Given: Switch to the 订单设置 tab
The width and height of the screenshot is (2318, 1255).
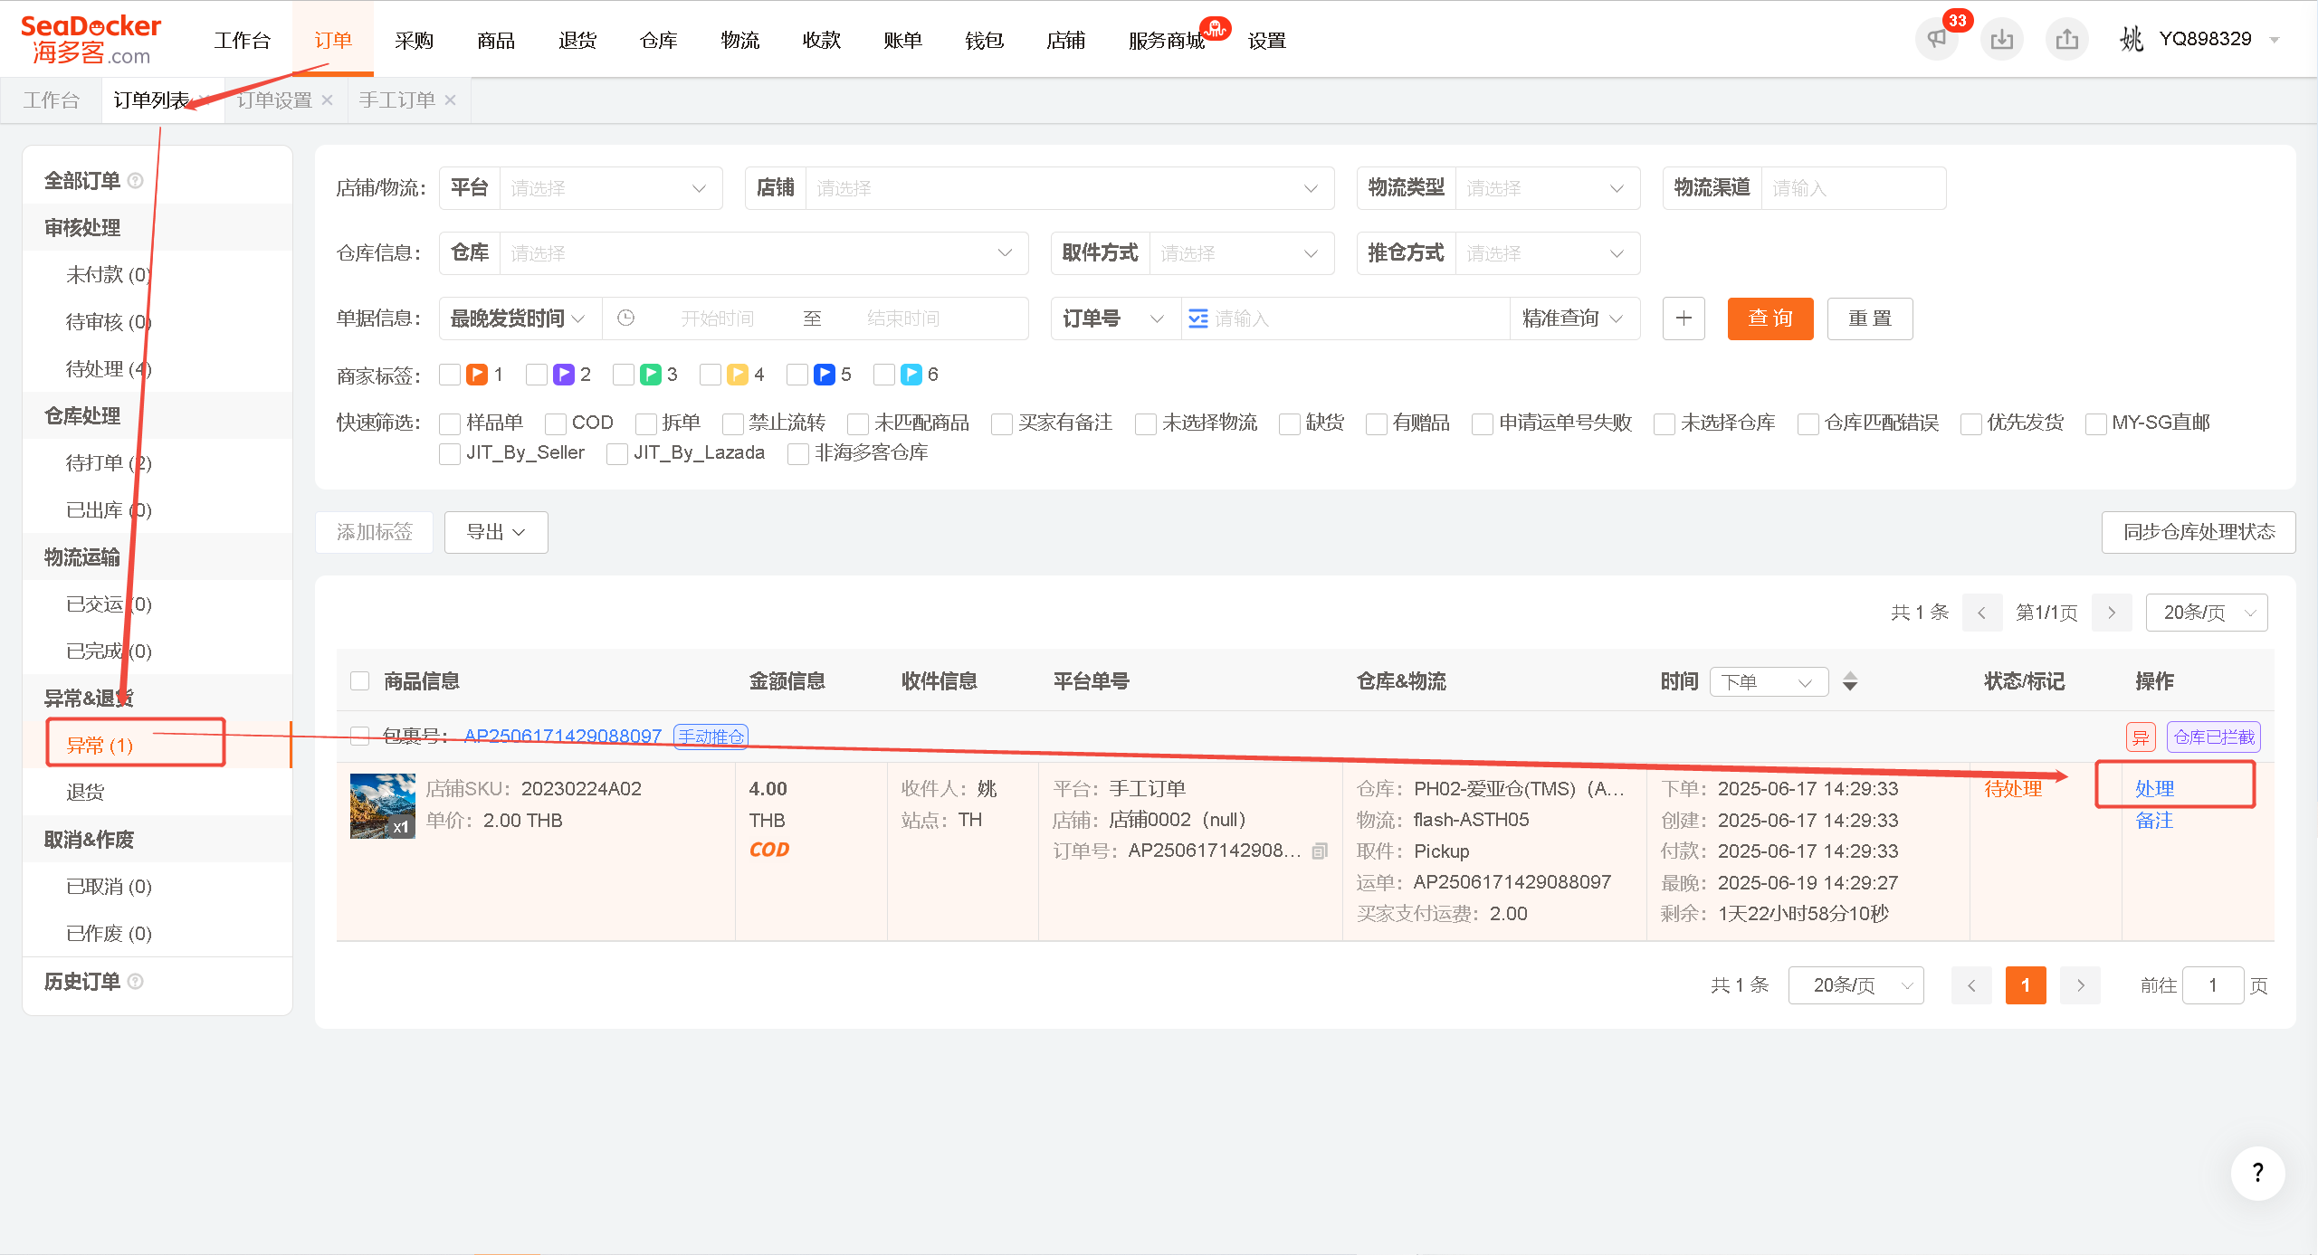Looking at the screenshot, I should [274, 100].
